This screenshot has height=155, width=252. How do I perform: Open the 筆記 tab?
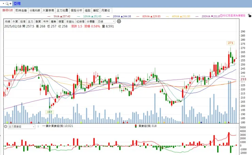coord(96,11)
